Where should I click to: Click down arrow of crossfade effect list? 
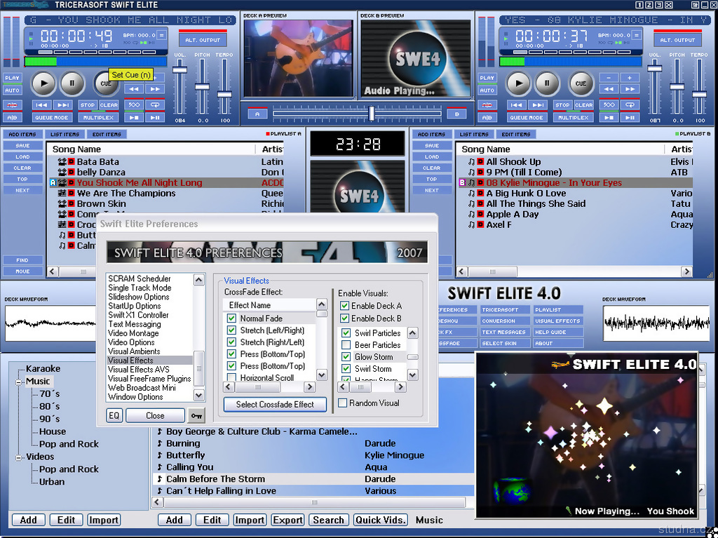coord(322,375)
